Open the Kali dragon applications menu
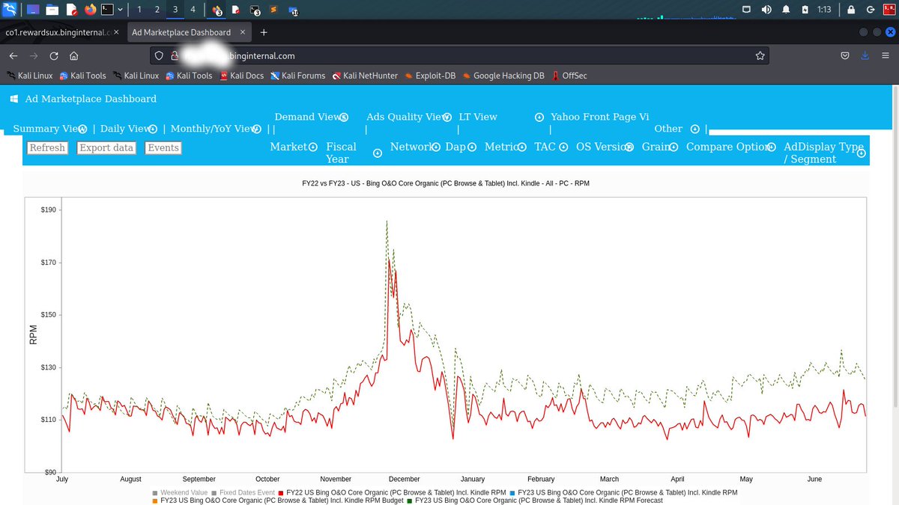Image resolution: width=899 pixels, height=505 pixels. (10, 10)
